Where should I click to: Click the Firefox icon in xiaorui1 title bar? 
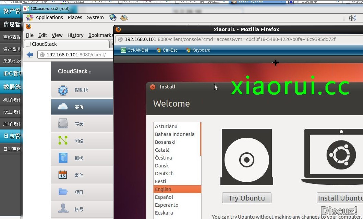118,29
